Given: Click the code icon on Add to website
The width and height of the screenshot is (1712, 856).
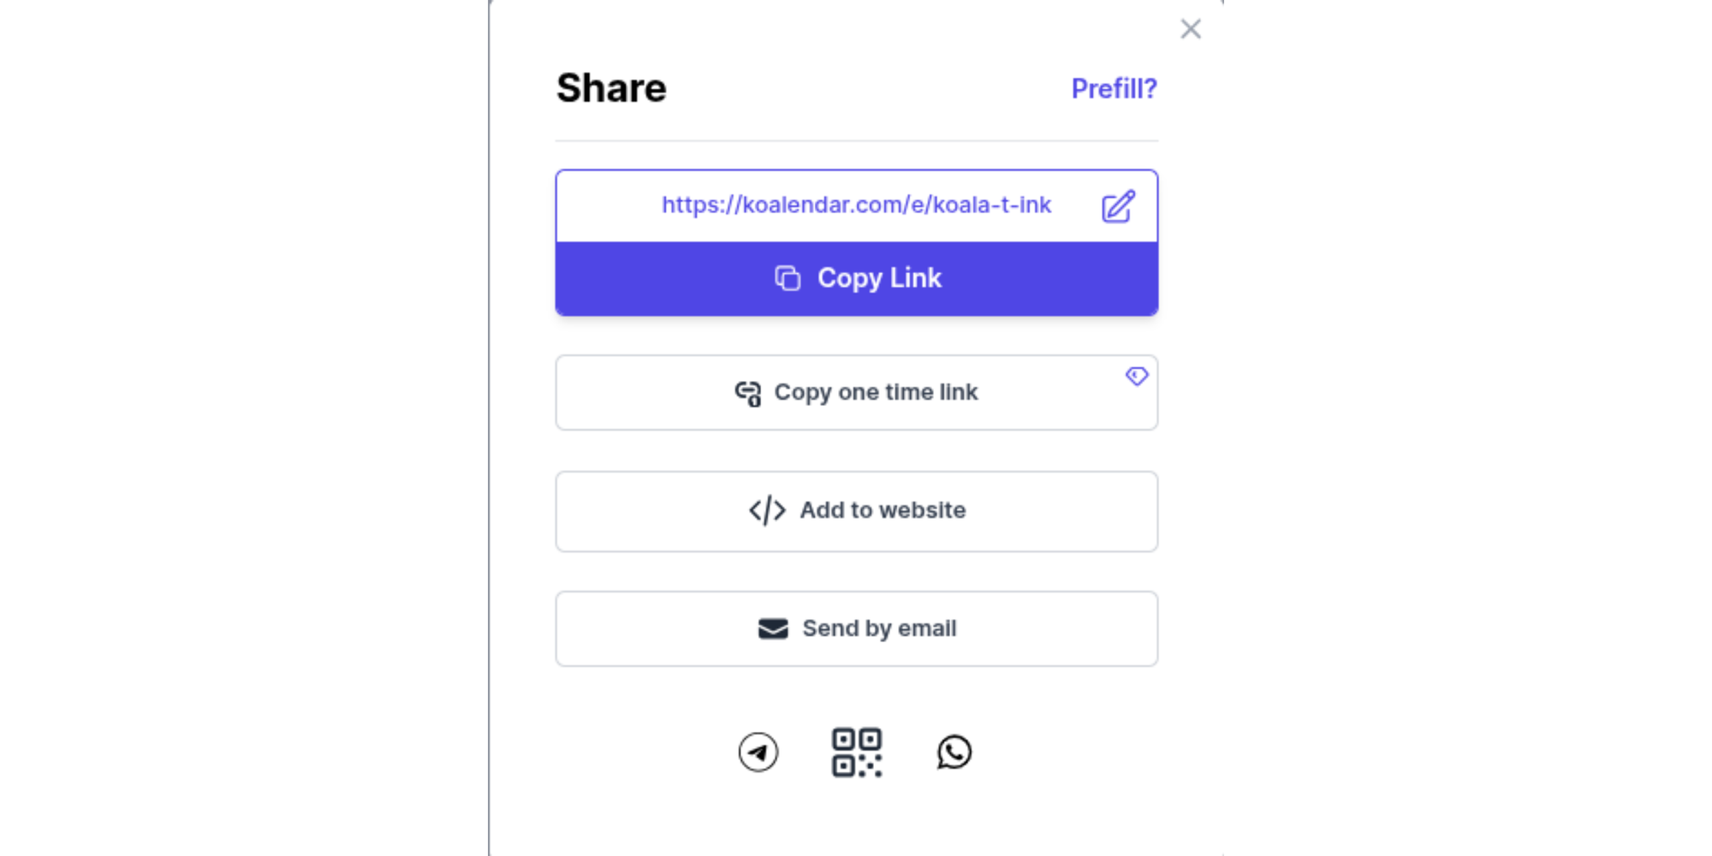Looking at the screenshot, I should point(764,510).
